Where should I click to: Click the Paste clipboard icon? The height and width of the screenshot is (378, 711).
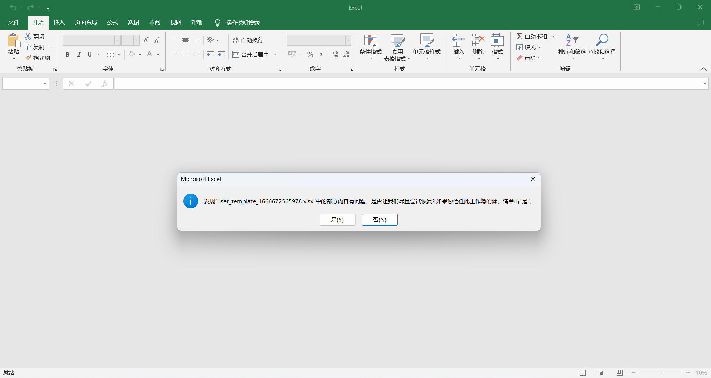pos(14,40)
